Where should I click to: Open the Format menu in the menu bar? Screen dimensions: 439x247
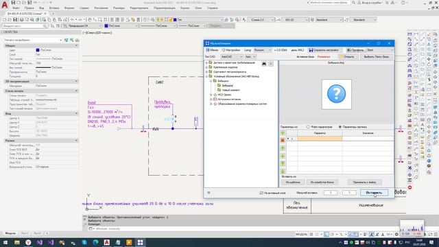(69, 8)
